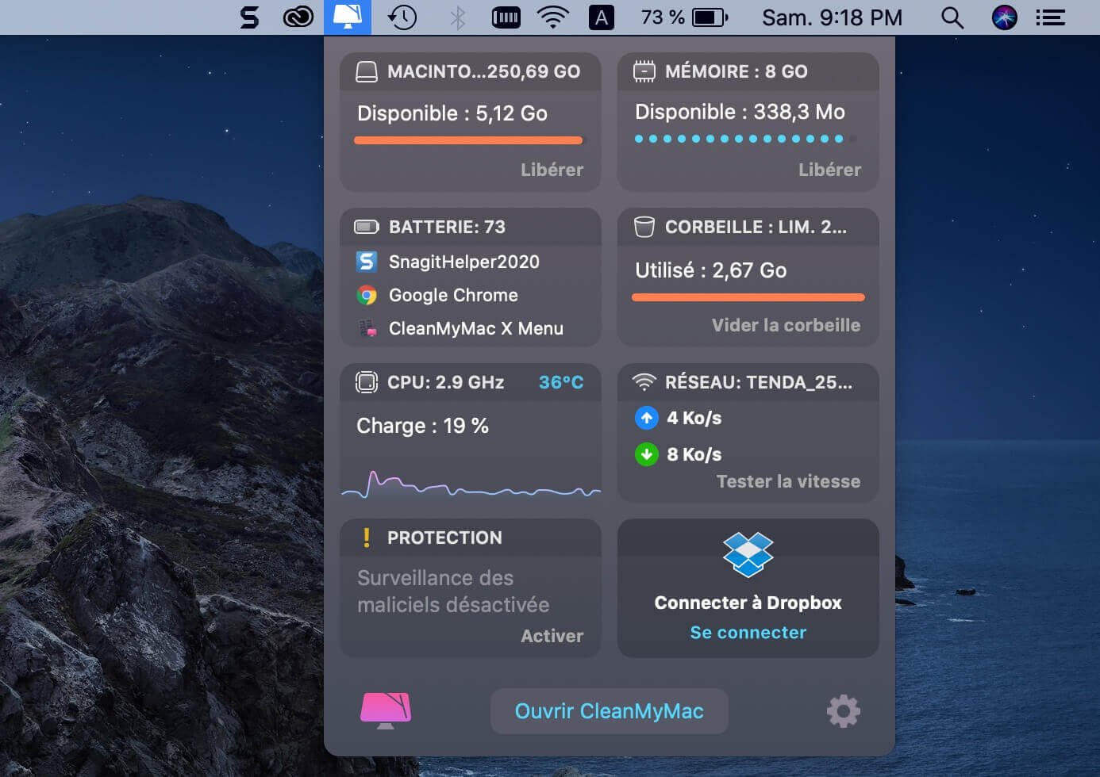Click the yellow exclamation PROTECTION icon

366,538
